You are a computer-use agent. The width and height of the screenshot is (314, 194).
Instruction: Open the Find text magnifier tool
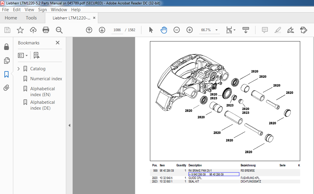pyautogui.click(x=59, y=30)
